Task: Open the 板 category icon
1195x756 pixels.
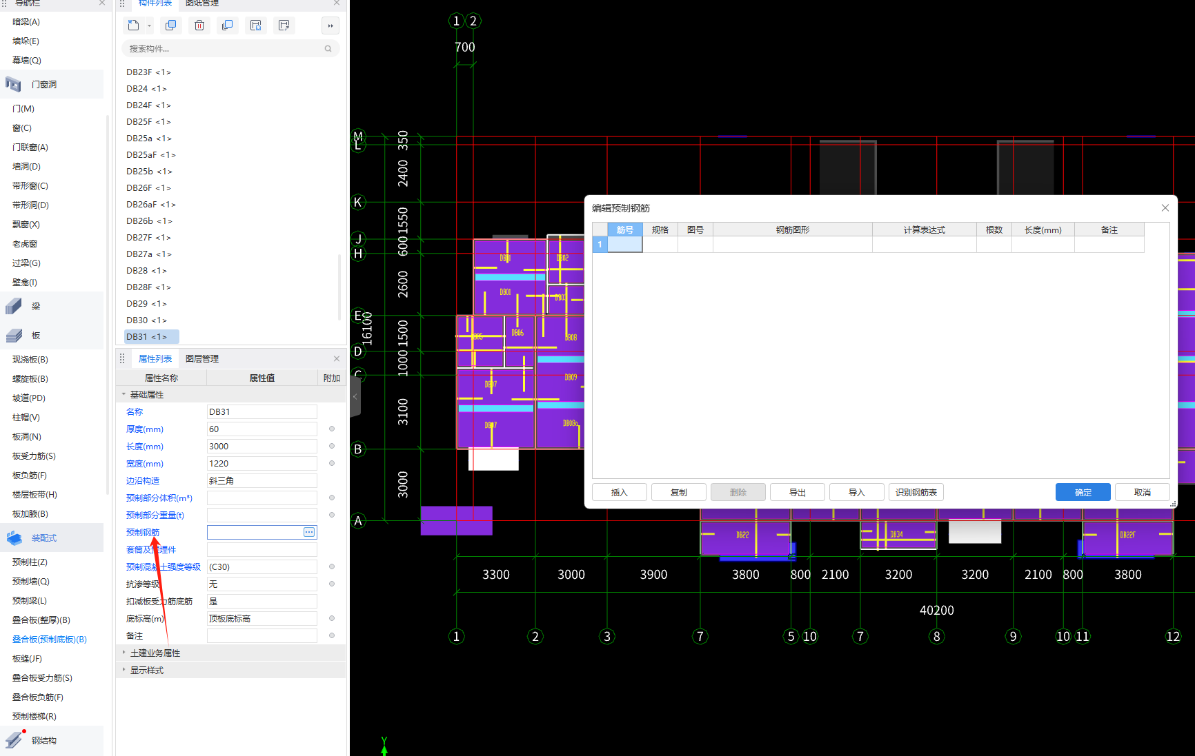Action: [14, 336]
